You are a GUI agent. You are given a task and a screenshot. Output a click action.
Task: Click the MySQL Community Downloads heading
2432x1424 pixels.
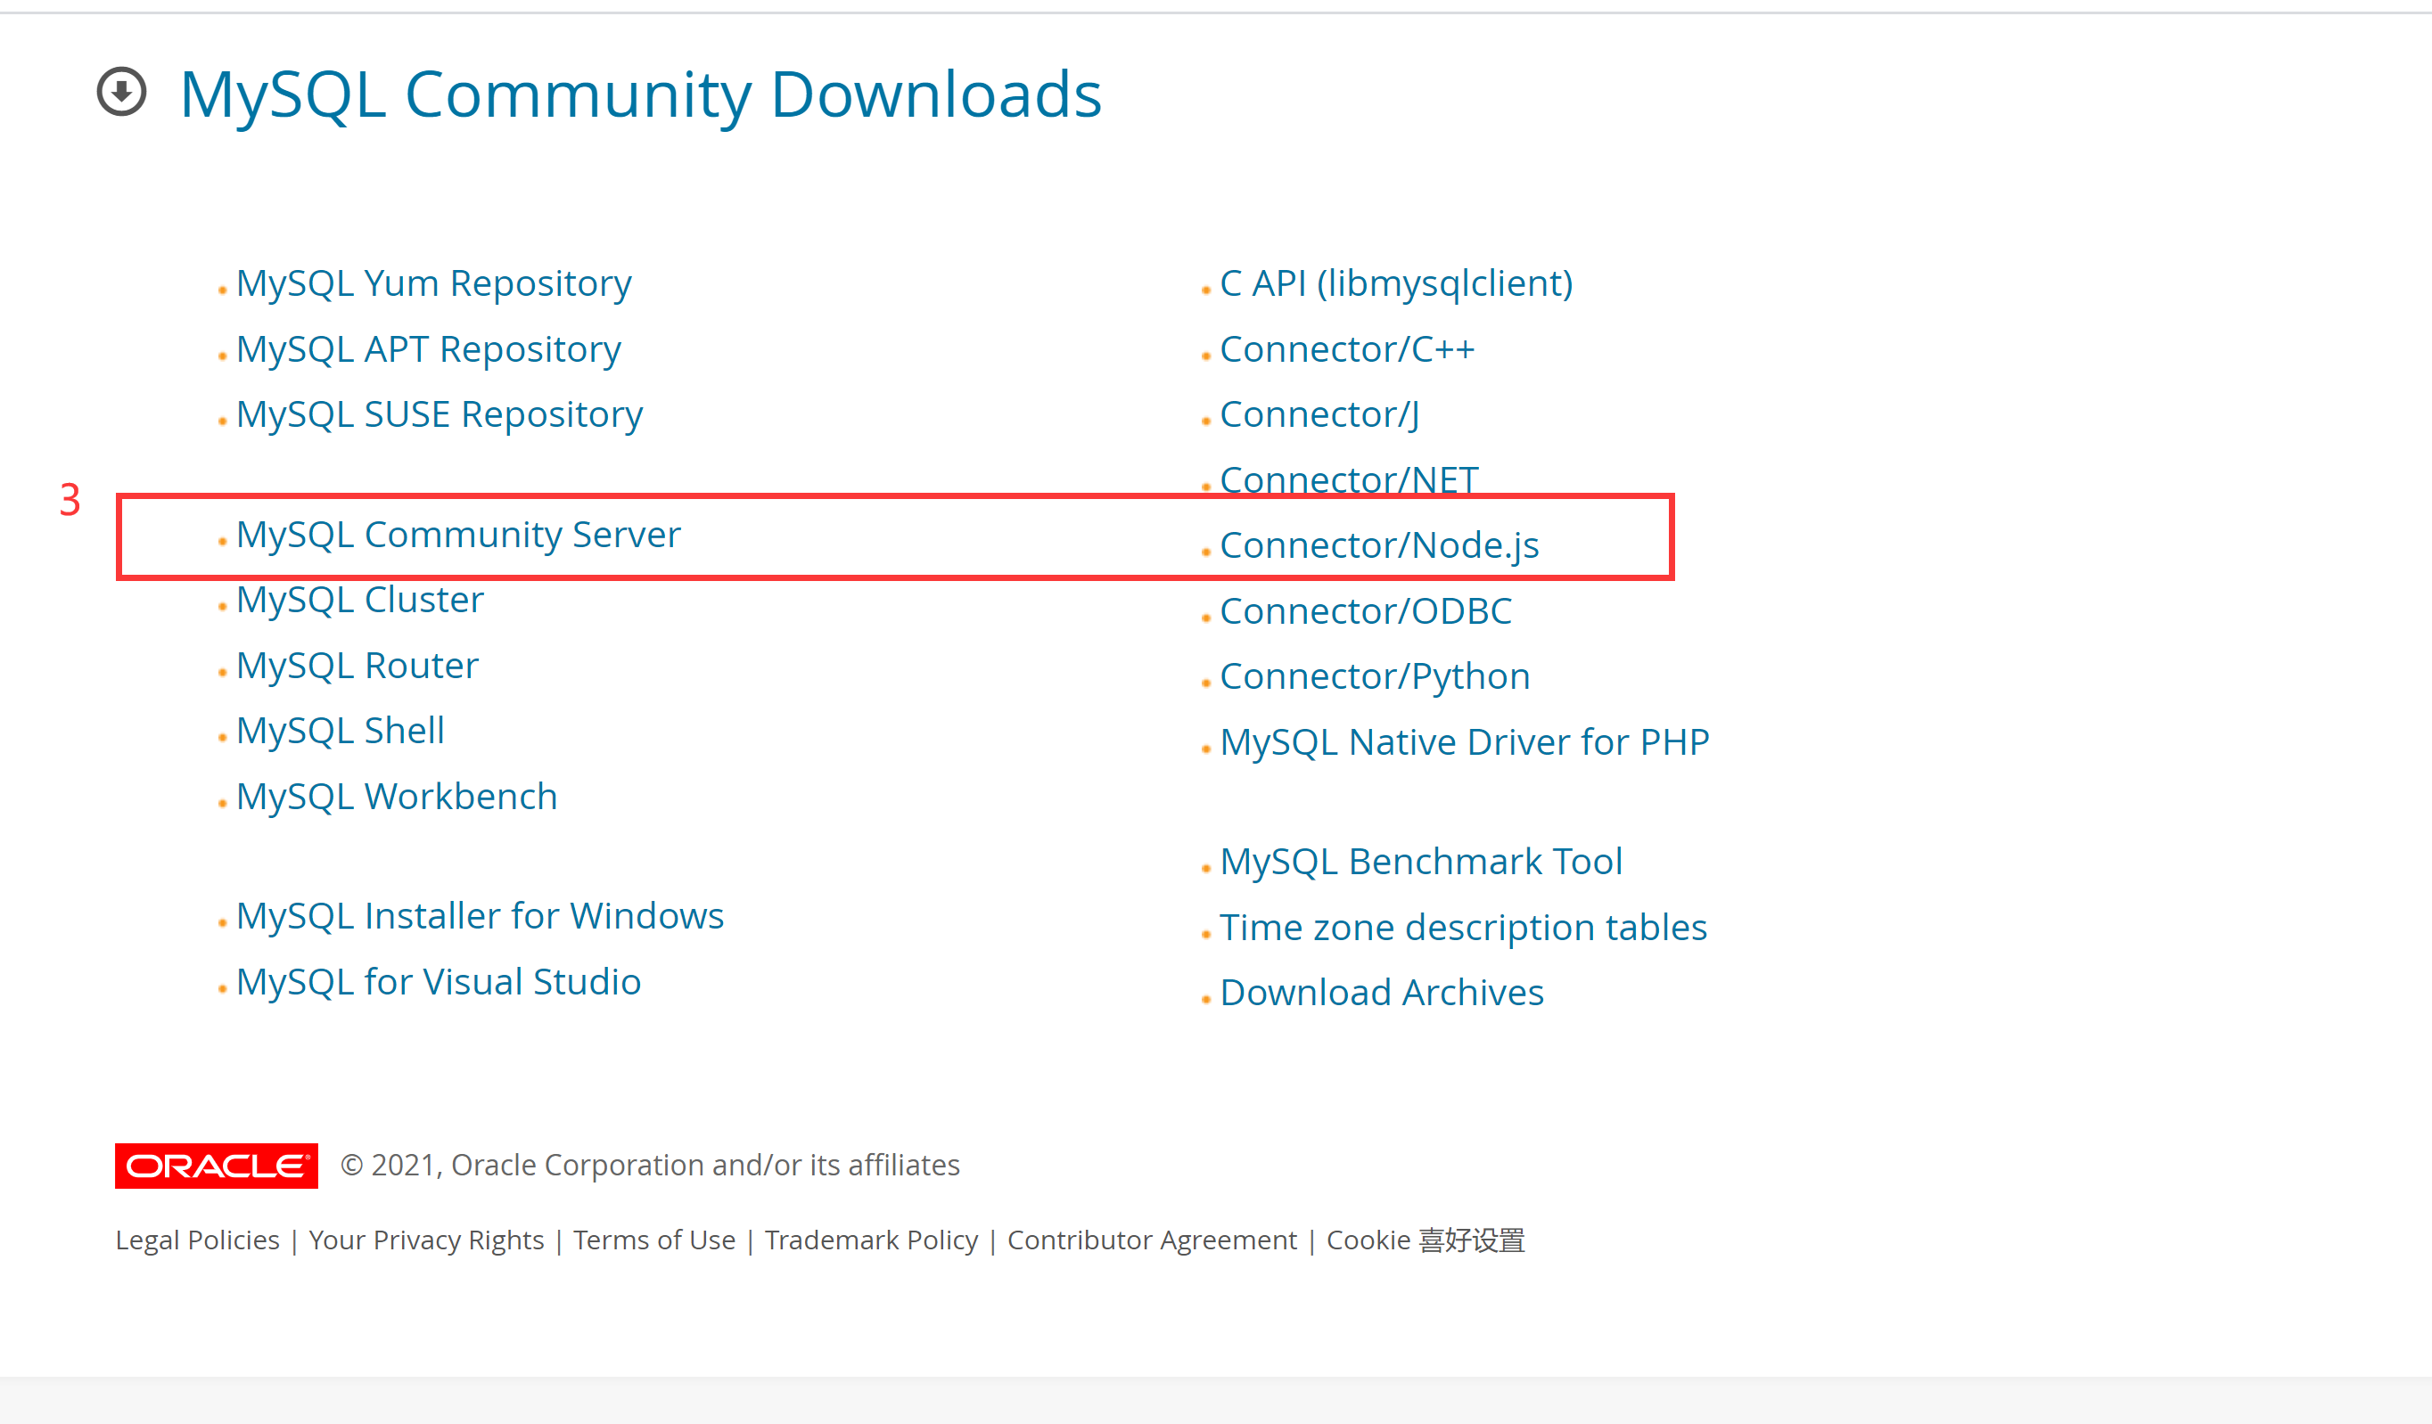(640, 94)
